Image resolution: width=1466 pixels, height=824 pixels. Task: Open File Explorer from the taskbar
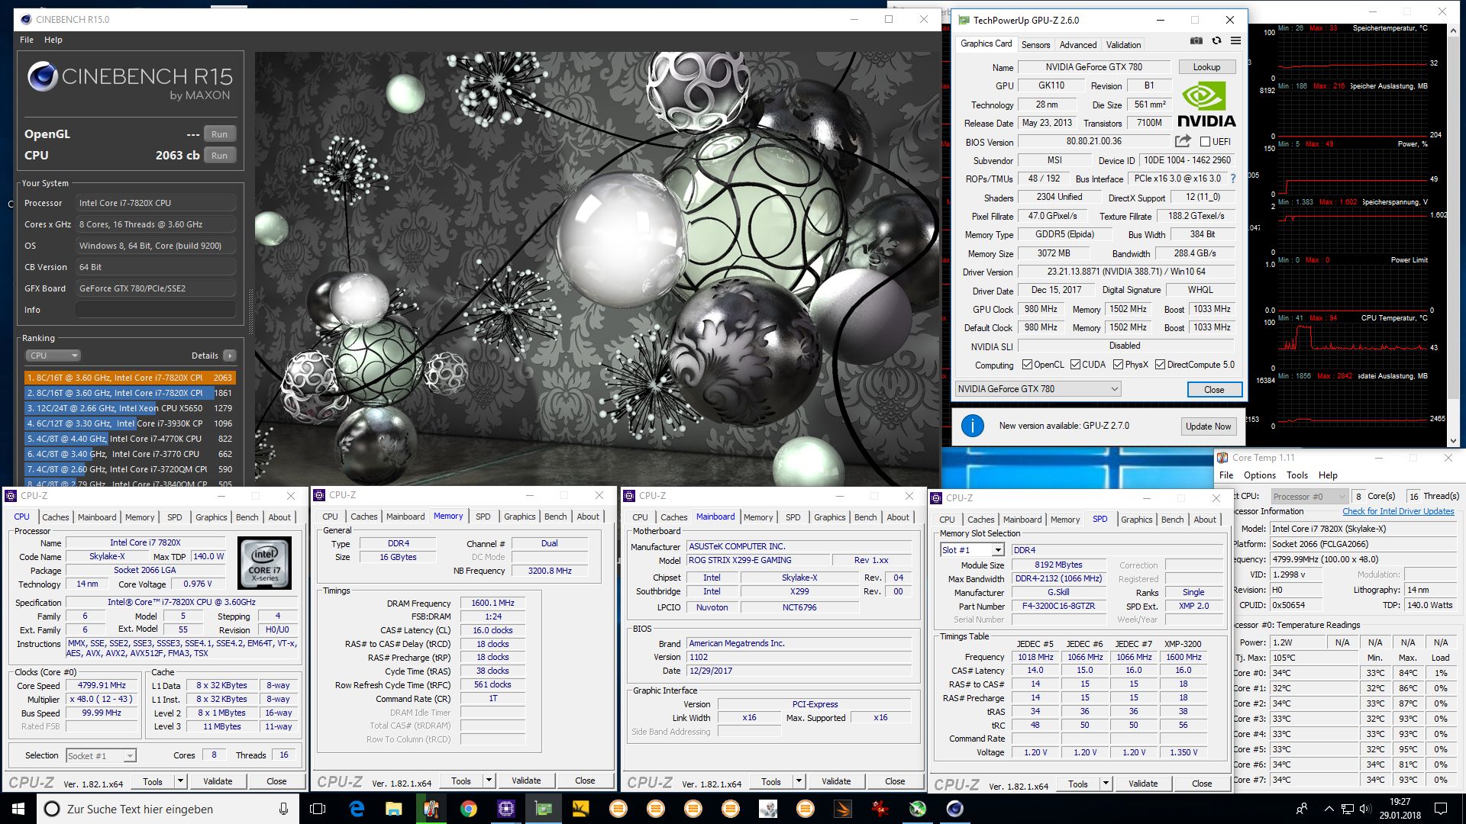[x=394, y=809]
